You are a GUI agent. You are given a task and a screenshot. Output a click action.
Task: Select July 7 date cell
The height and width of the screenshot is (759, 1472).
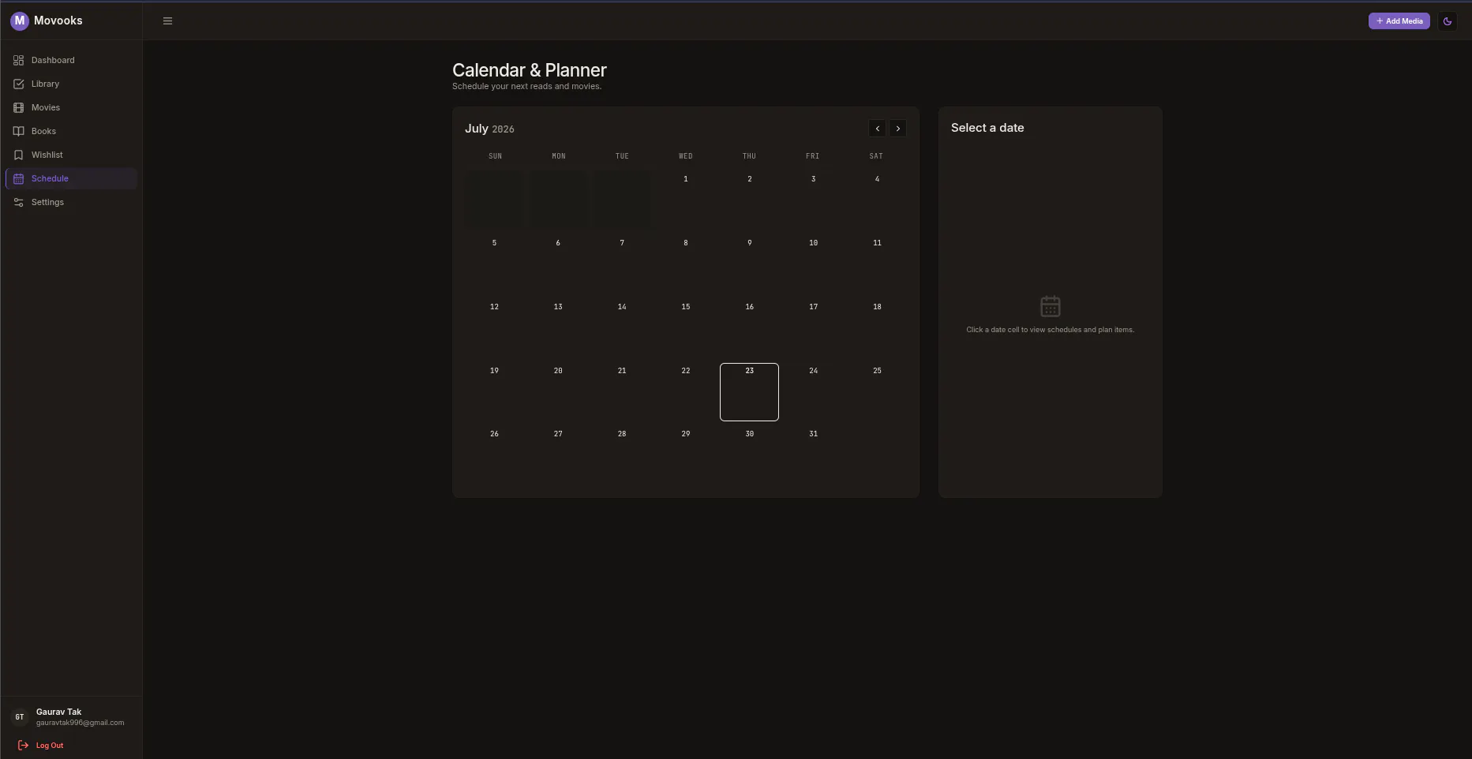pos(622,264)
